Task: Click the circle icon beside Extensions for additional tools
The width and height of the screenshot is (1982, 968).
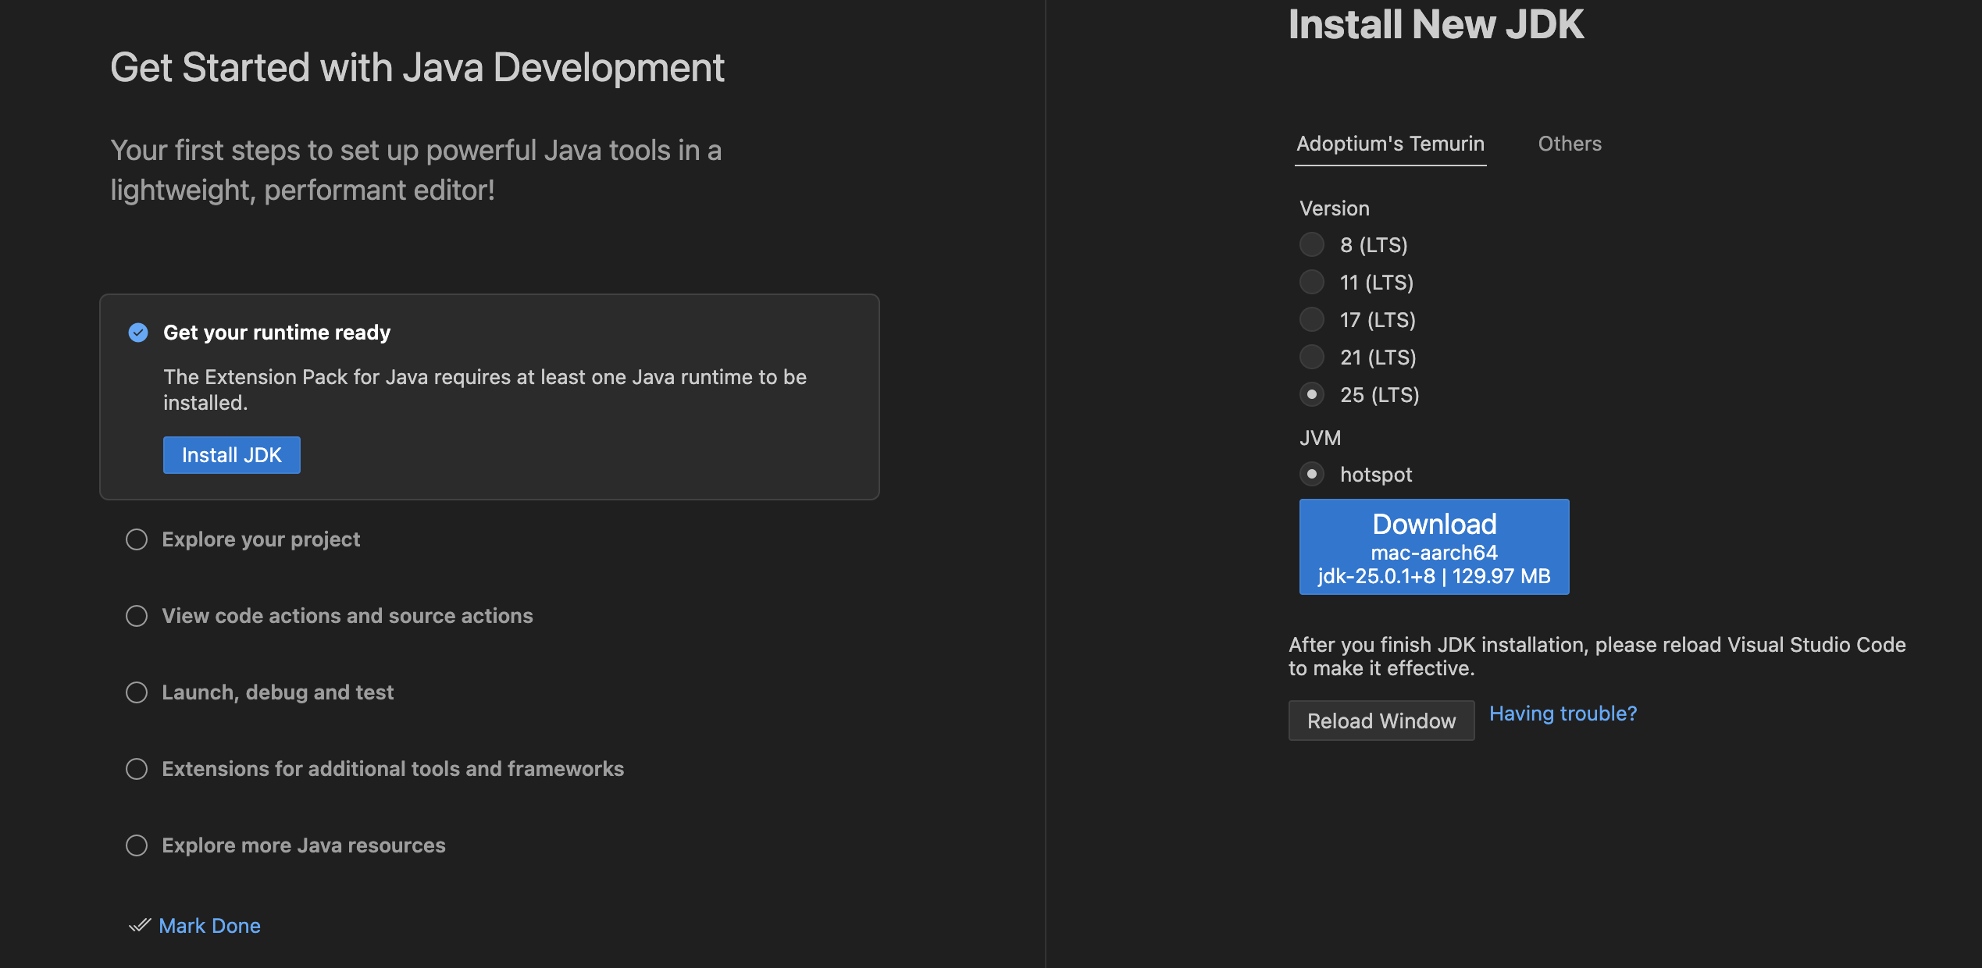Action: tap(137, 769)
